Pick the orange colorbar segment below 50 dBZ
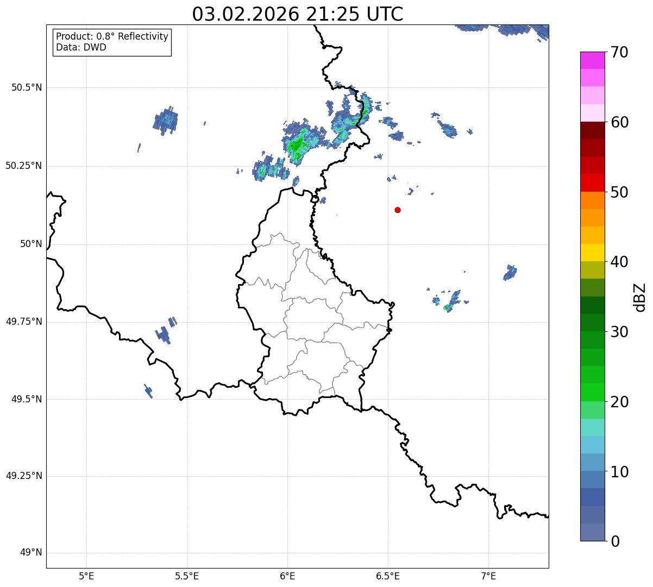 [x=592, y=200]
